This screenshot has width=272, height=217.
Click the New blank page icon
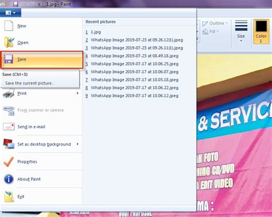(x=9, y=26)
